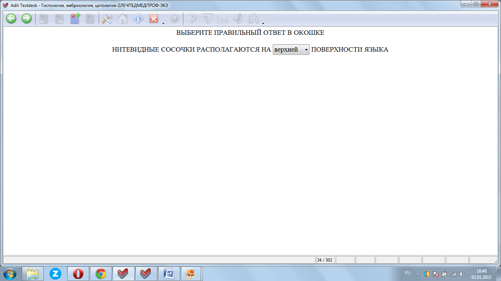This screenshot has height=281, width=501.
Task: Click the question counter 34 / 302
Action: pos(325,260)
